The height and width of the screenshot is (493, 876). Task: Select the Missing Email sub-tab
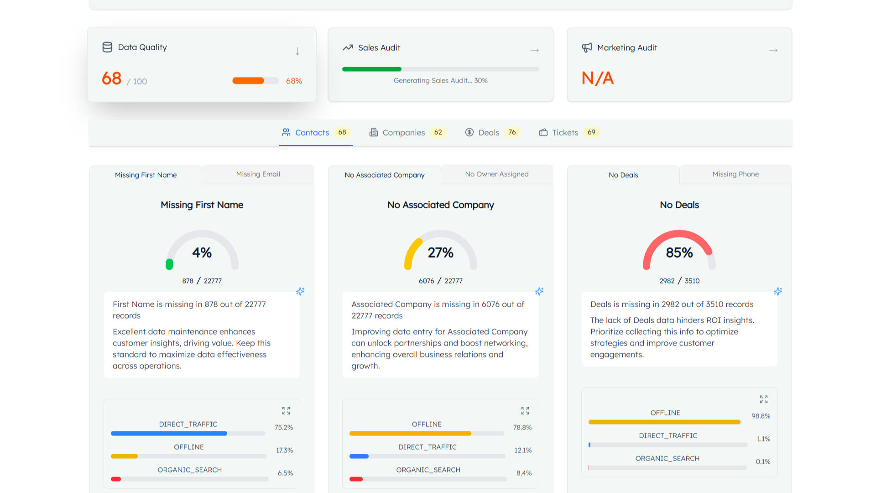[x=258, y=174]
